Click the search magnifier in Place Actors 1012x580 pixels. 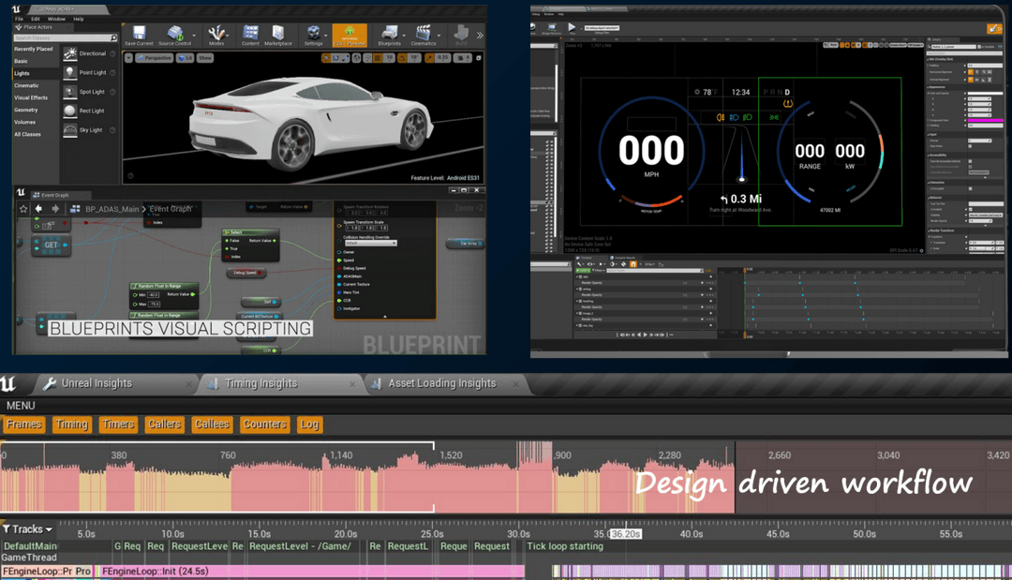(114, 38)
